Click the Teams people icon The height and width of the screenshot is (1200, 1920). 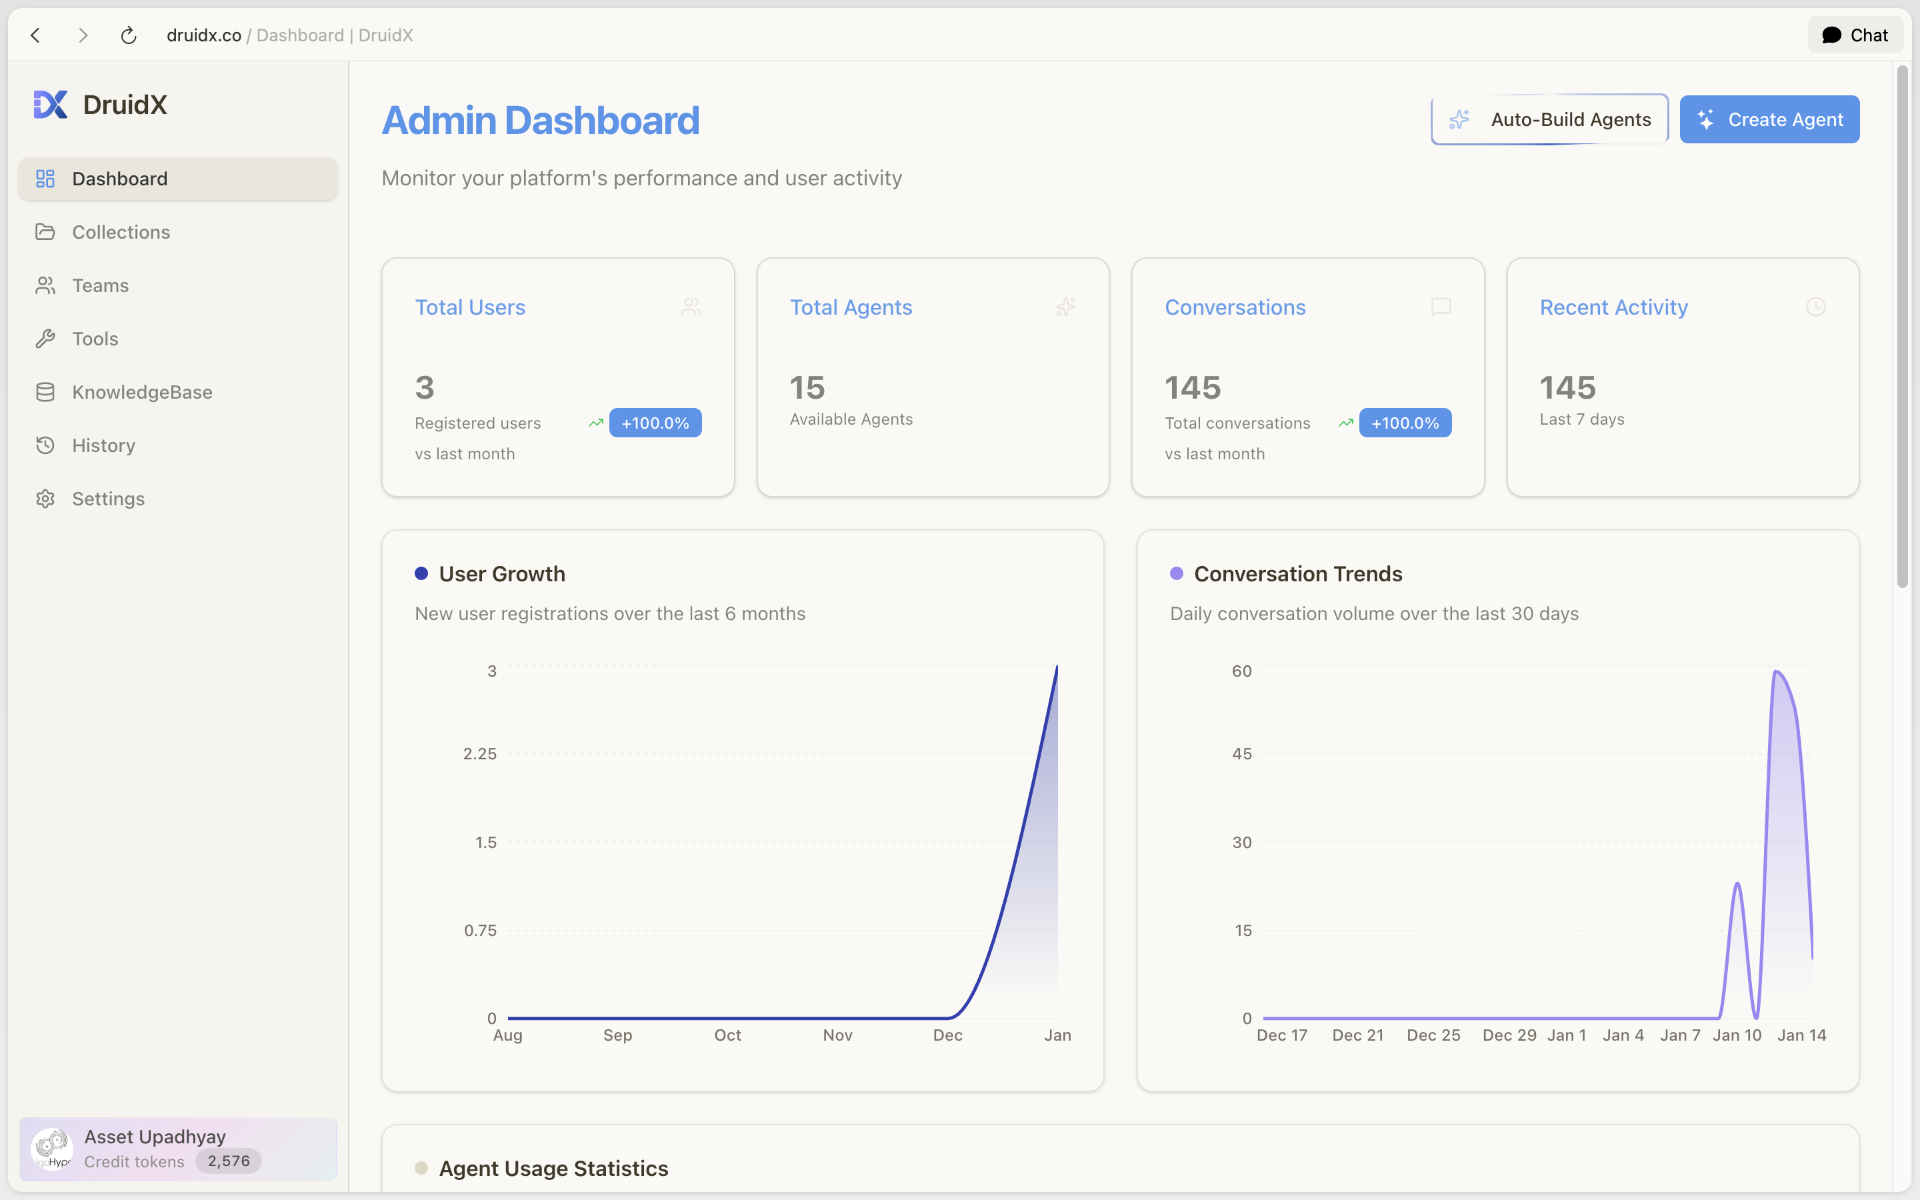pyautogui.click(x=45, y=286)
